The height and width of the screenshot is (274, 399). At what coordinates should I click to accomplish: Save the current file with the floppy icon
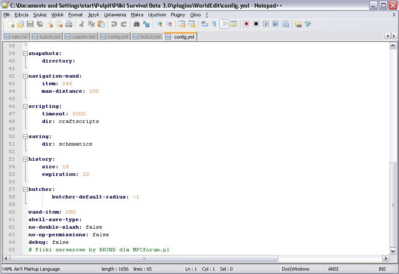[30, 24]
